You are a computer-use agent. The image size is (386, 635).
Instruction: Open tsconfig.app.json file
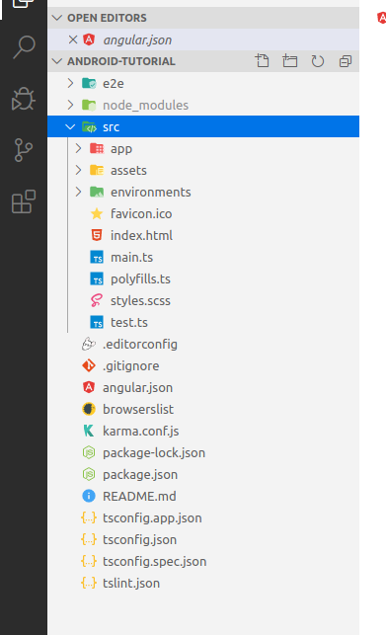[x=152, y=518]
